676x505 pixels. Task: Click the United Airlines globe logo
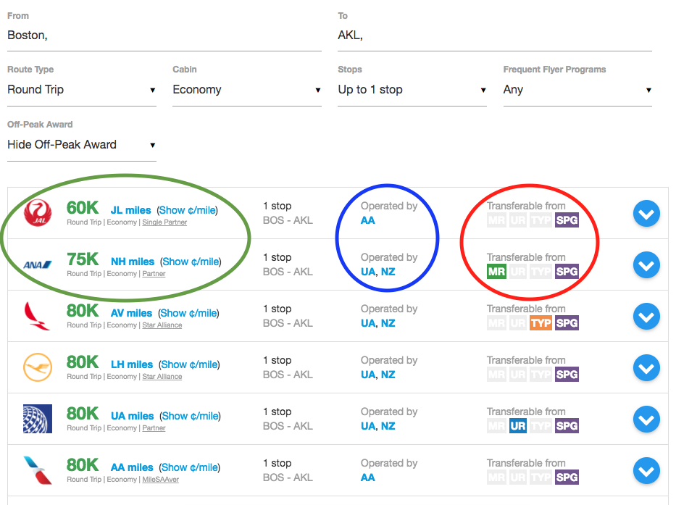[x=38, y=420]
